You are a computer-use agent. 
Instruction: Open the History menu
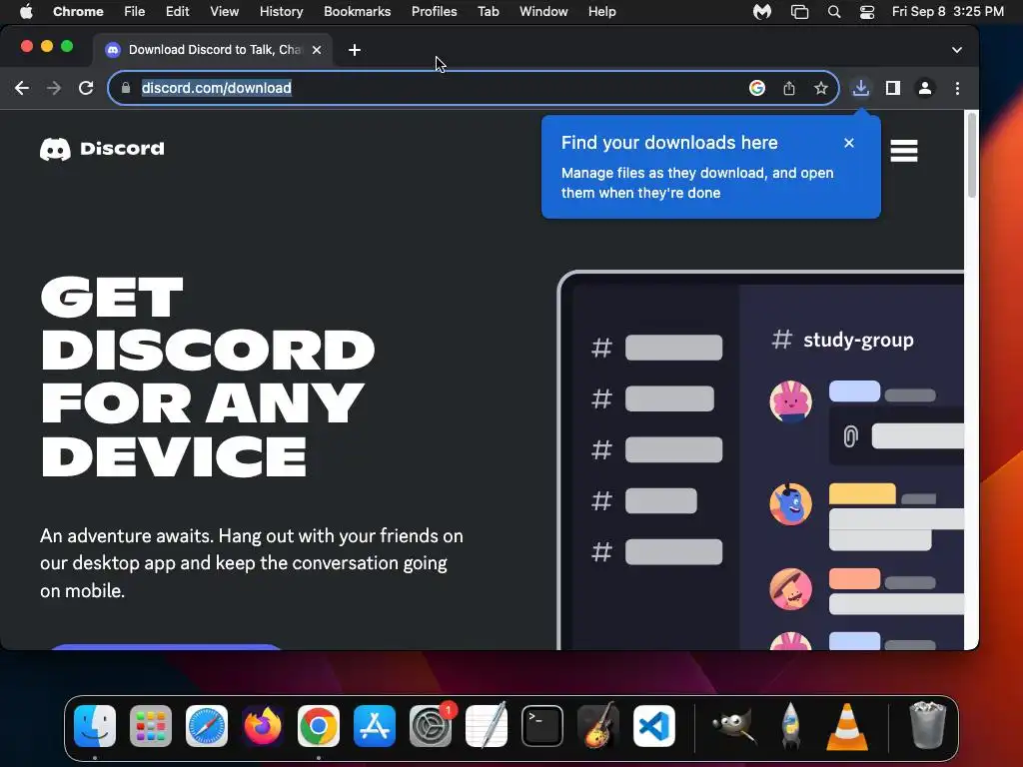(x=281, y=11)
